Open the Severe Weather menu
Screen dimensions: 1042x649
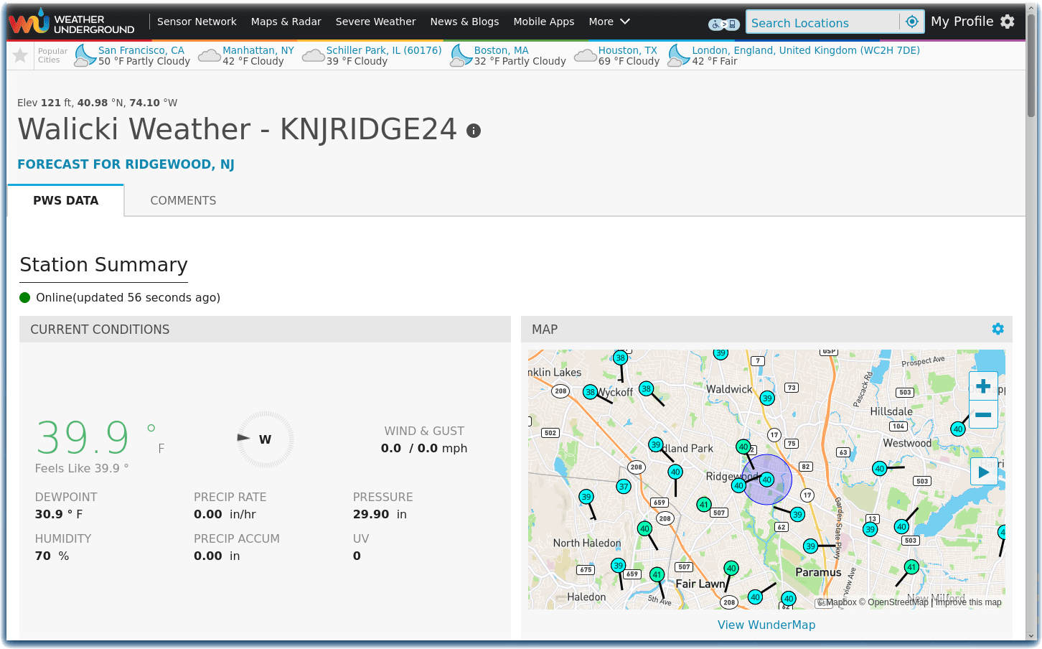tap(375, 22)
